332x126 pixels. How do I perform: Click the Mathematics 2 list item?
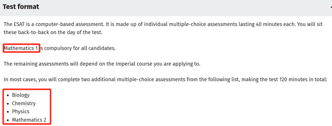pos(29,120)
